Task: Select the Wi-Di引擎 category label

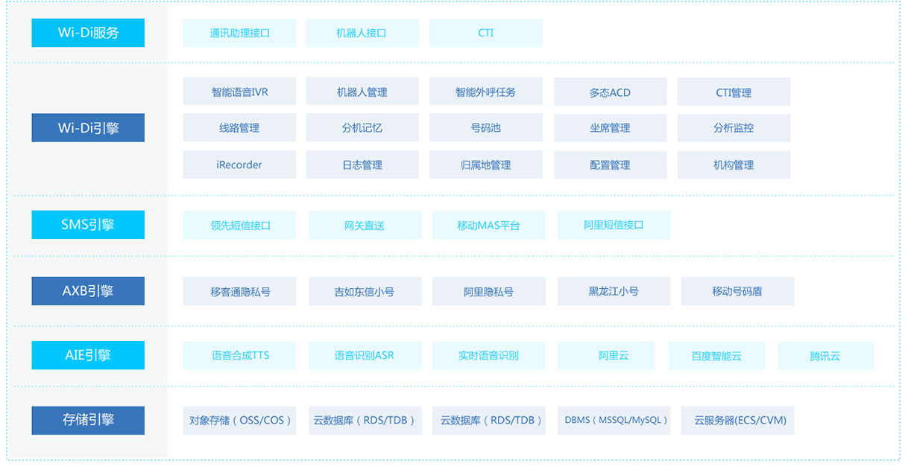Action: point(88,128)
